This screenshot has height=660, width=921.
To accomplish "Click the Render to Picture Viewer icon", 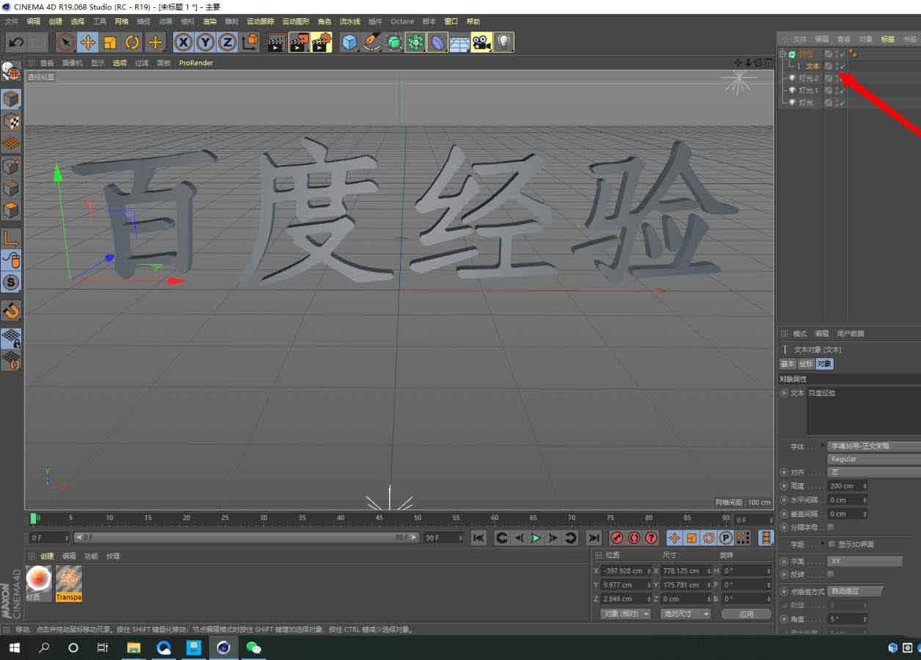I will (x=298, y=42).
